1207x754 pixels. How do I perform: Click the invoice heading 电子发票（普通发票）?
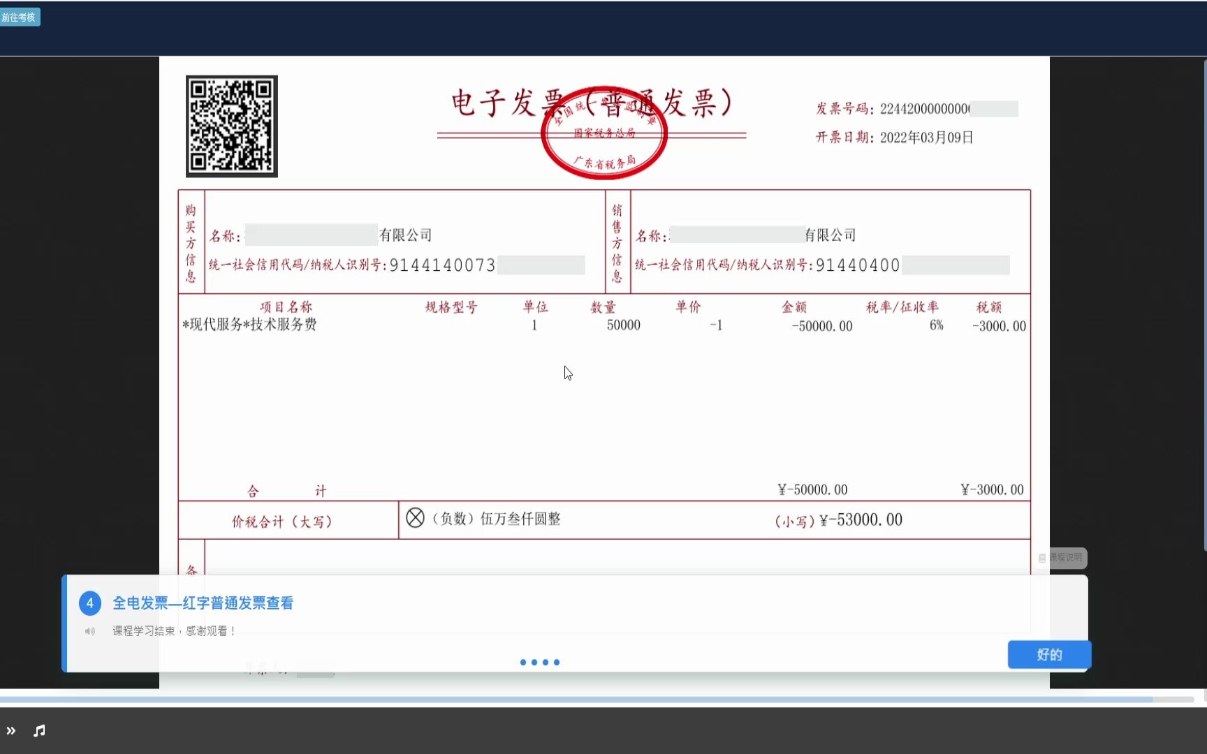[592, 103]
